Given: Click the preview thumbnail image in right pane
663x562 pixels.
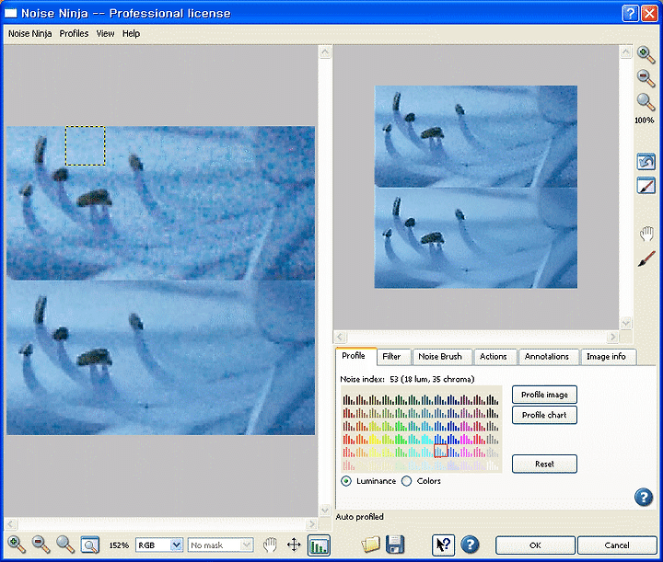Looking at the screenshot, I should coord(476,187).
